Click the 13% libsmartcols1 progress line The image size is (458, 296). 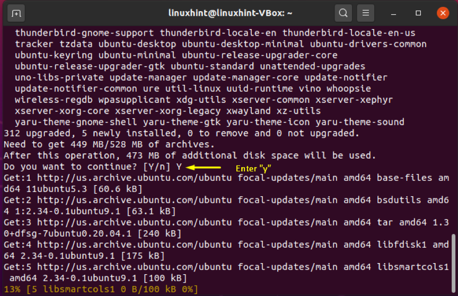tap(101, 289)
